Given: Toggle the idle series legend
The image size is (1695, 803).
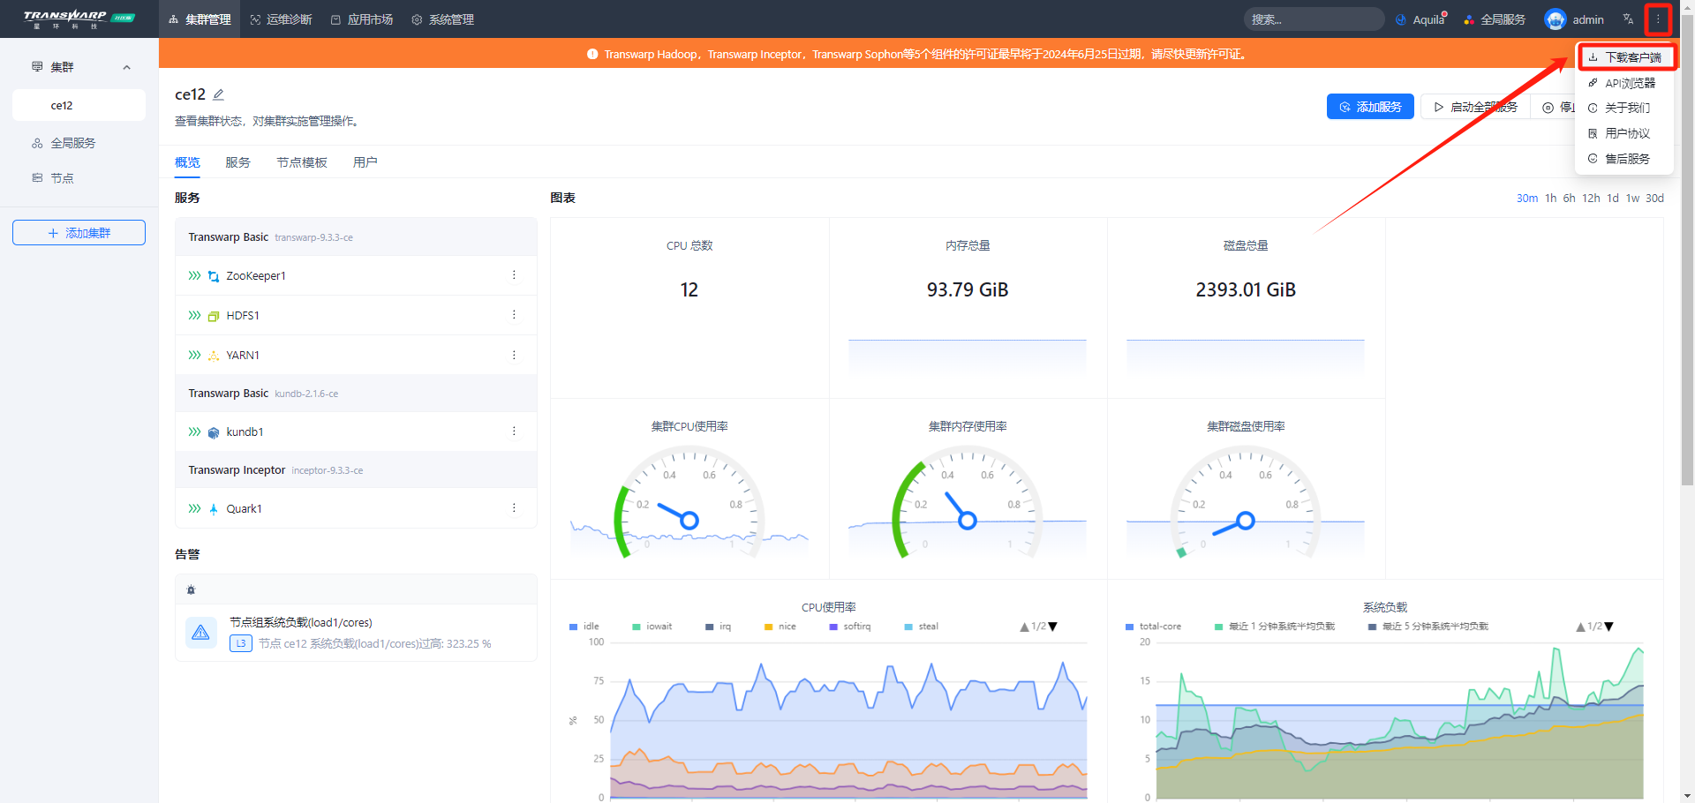Looking at the screenshot, I should (584, 627).
